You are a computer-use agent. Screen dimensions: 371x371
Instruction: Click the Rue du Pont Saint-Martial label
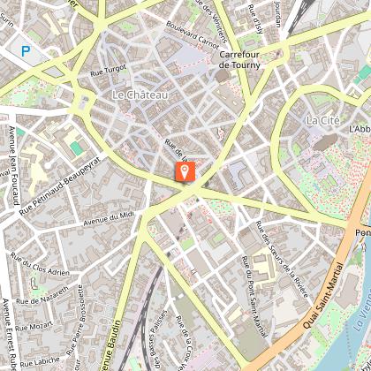coord(254,296)
